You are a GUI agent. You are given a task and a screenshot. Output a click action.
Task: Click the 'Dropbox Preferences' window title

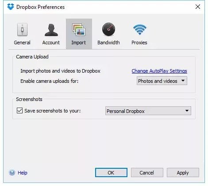point(41,7)
